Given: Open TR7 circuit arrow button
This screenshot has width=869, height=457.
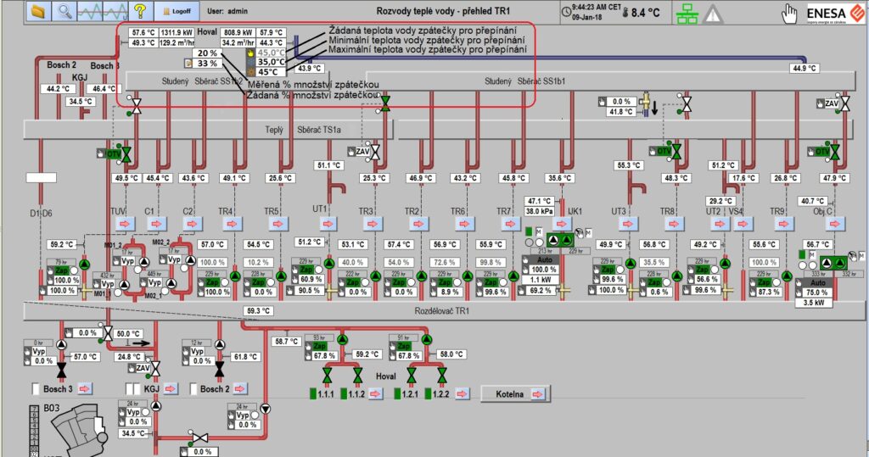Looking at the screenshot, I should point(510,224).
